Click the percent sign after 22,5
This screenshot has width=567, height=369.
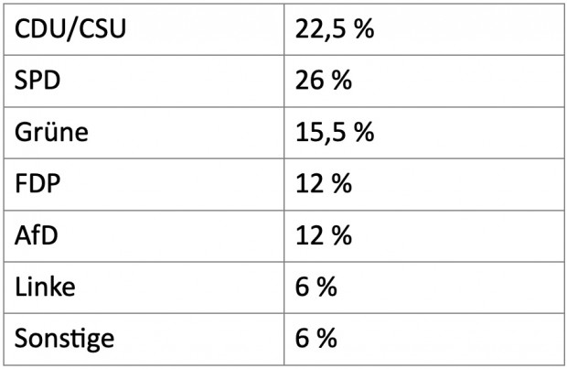364,29
